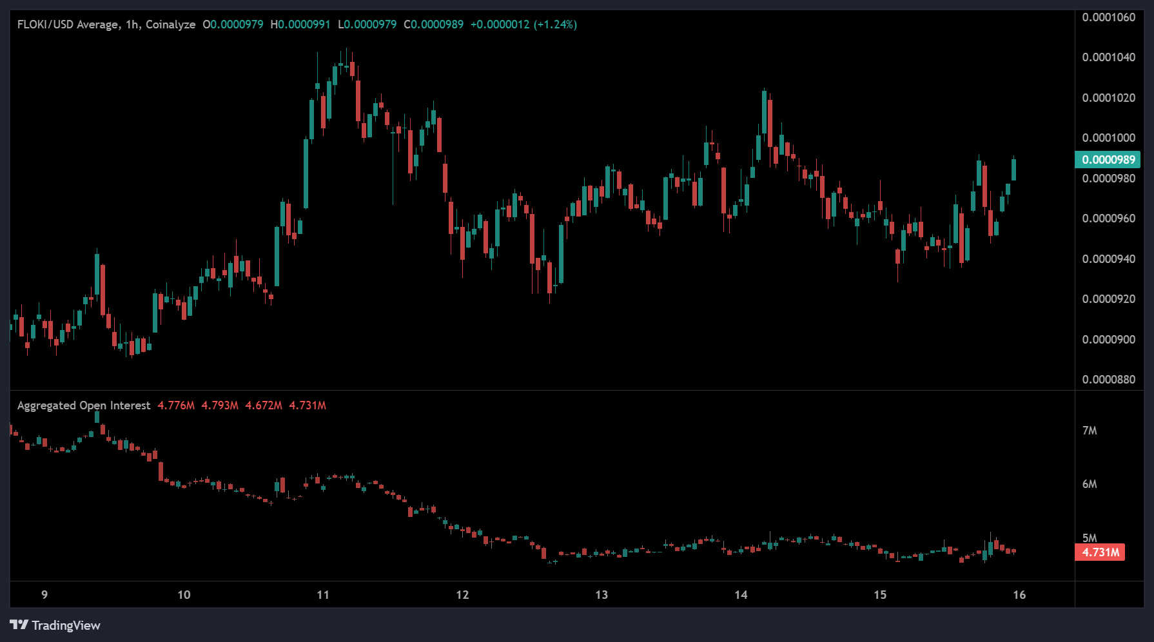Click the FLOKI/USD Average chart title

[x=106, y=24]
